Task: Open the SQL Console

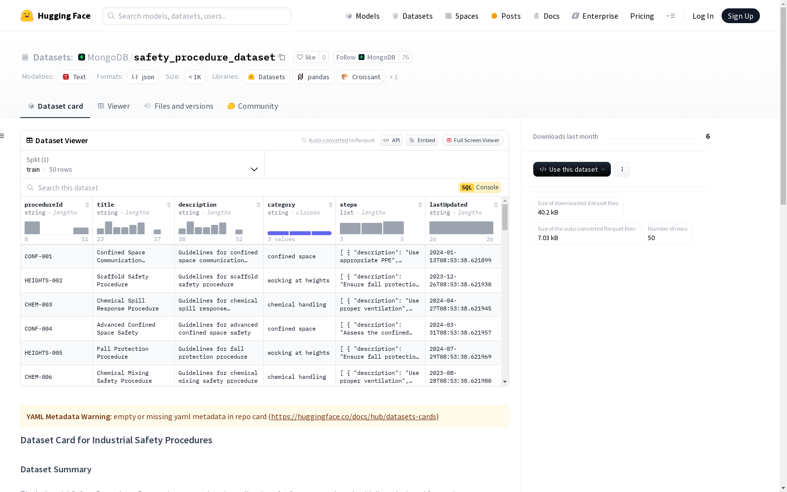Action: (x=480, y=187)
